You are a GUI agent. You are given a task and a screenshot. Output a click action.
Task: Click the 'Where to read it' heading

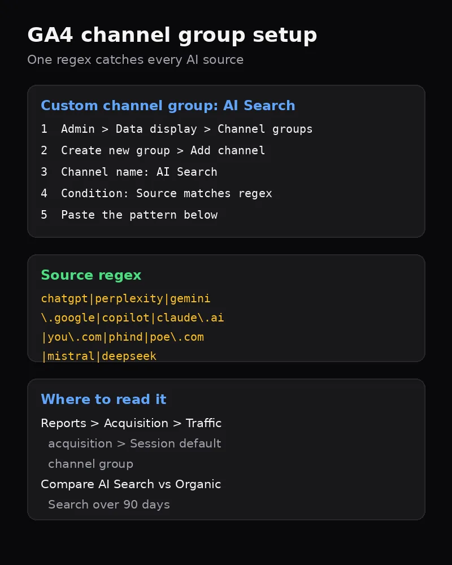[x=103, y=399]
